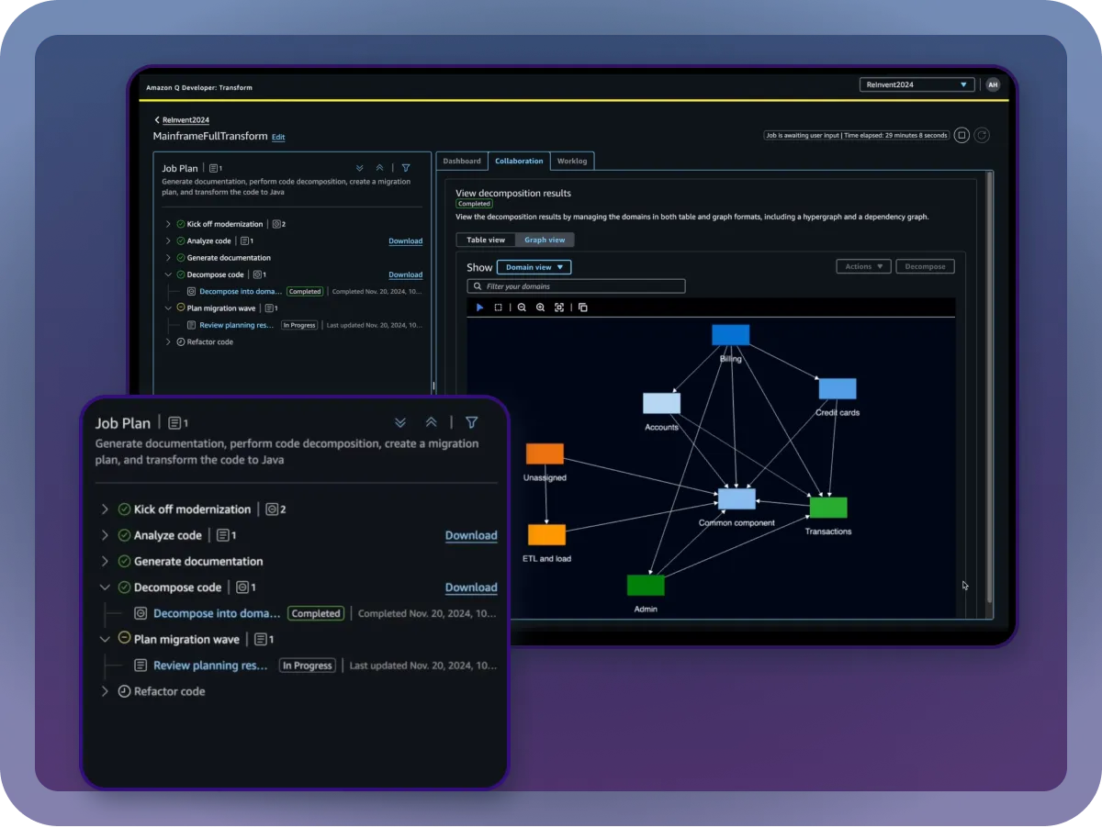Stop the job with the square icon

(961, 136)
